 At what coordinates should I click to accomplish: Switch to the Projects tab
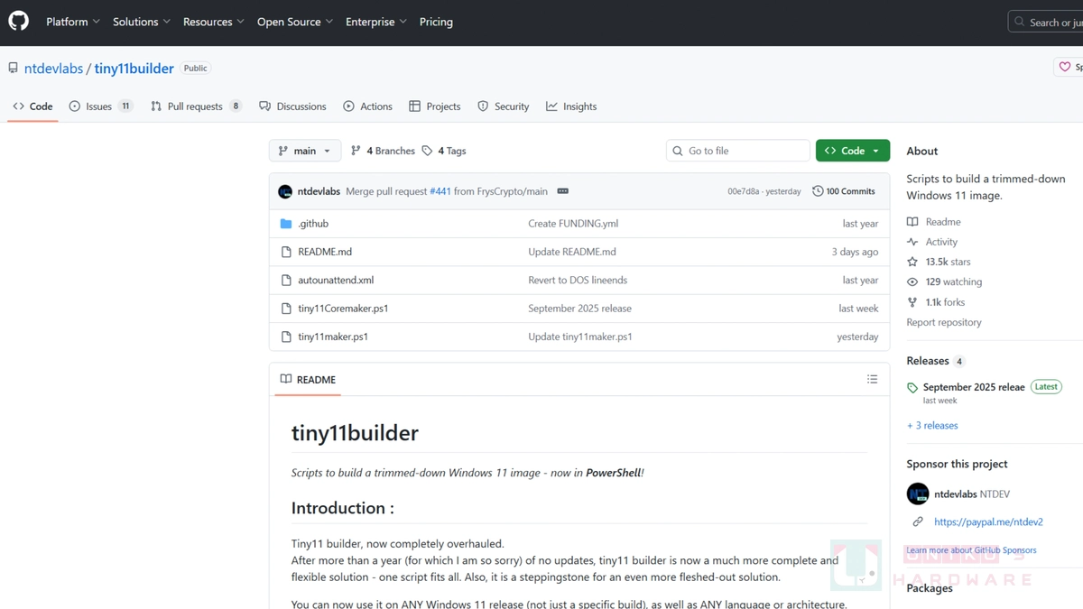tap(434, 106)
